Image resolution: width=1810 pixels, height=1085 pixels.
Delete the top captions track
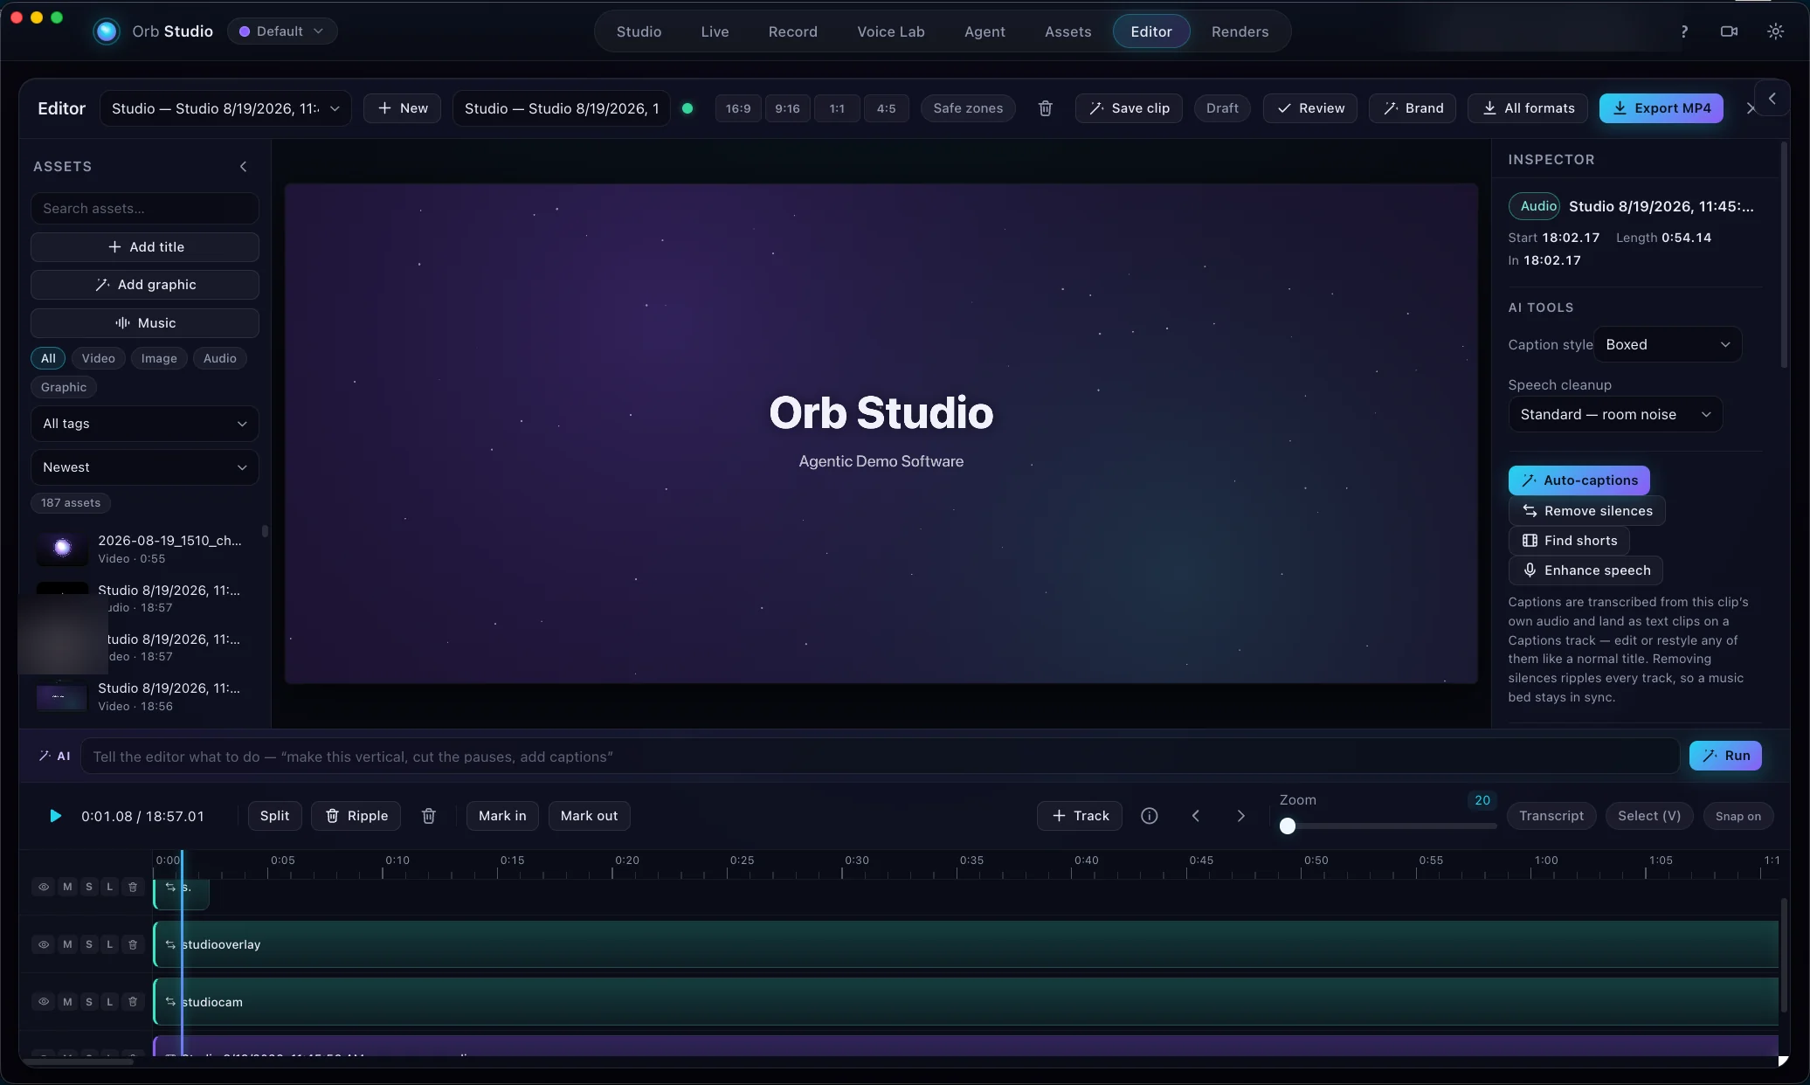click(x=133, y=887)
